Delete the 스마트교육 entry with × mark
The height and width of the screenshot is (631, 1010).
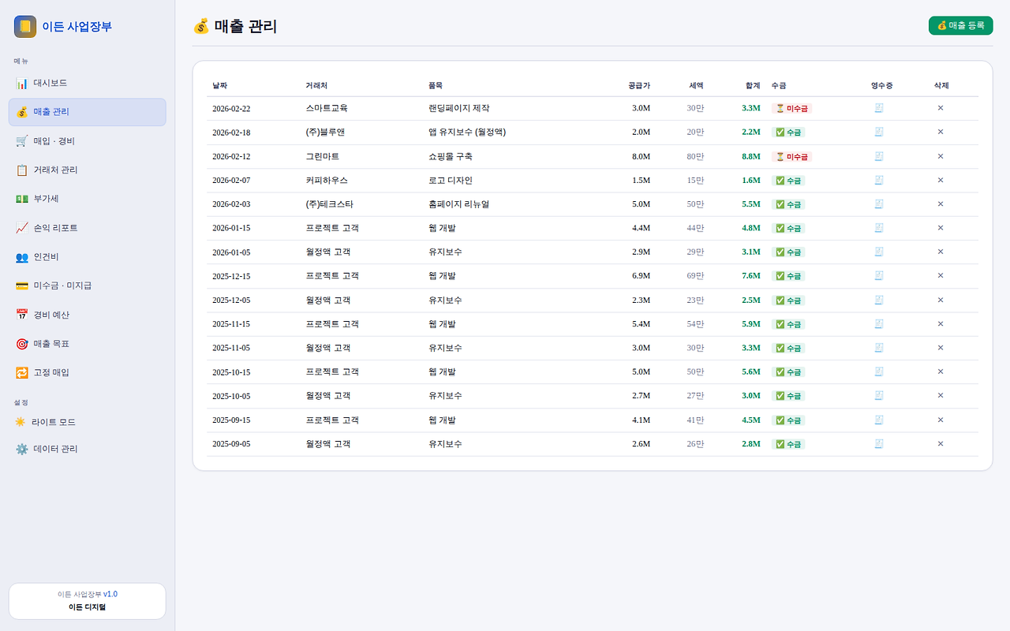point(940,108)
